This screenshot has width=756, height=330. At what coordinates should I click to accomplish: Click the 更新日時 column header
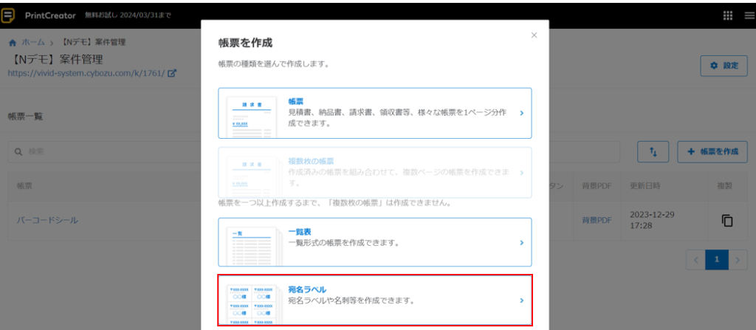(644, 186)
